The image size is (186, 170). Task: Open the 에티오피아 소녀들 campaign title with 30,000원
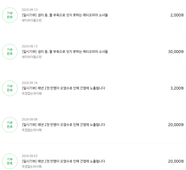point(65,52)
